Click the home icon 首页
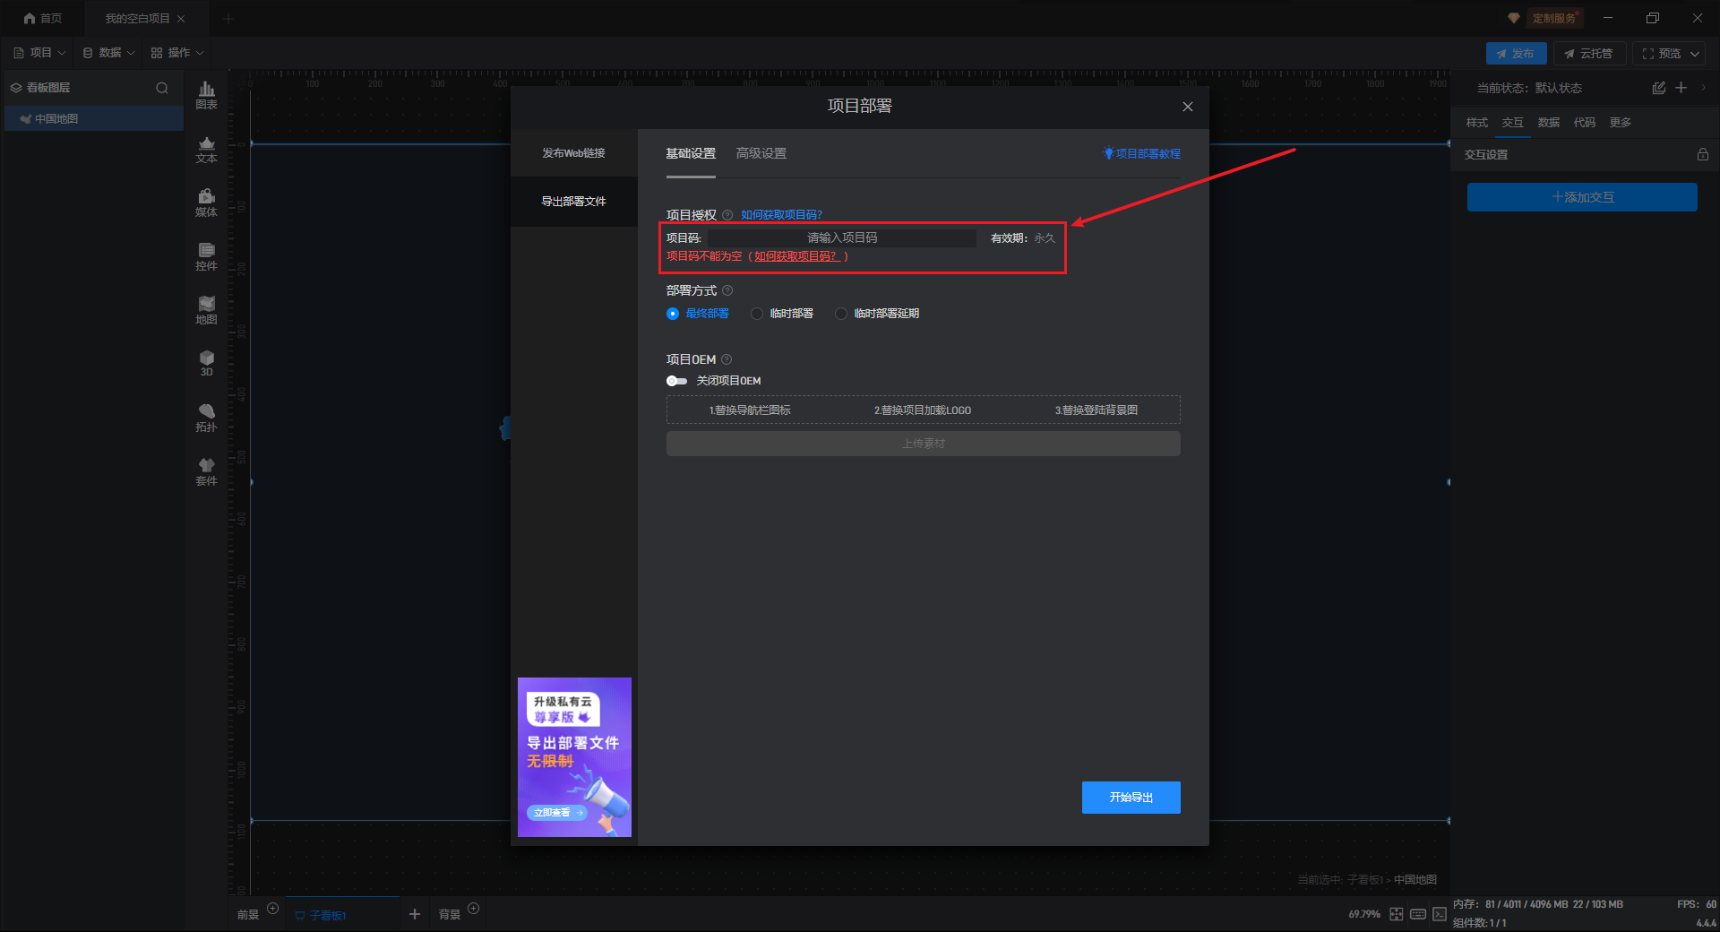The width and height of the screenshot is (1720, 932). click(43, 18)
